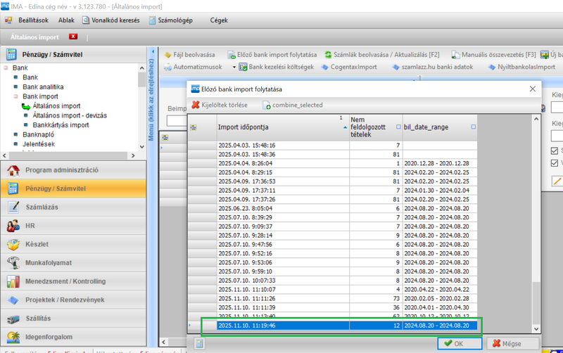Viewport: 563px width, 353px height.
Task: Open the Cégek menu
Action: 220,20
